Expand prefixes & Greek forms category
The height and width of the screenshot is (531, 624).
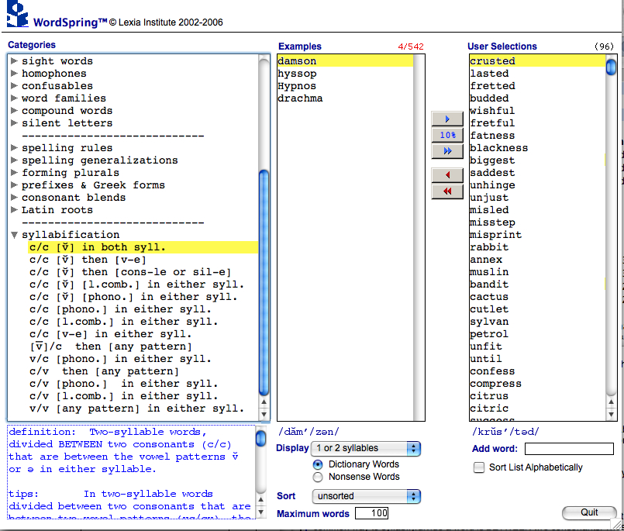point(14,184)
